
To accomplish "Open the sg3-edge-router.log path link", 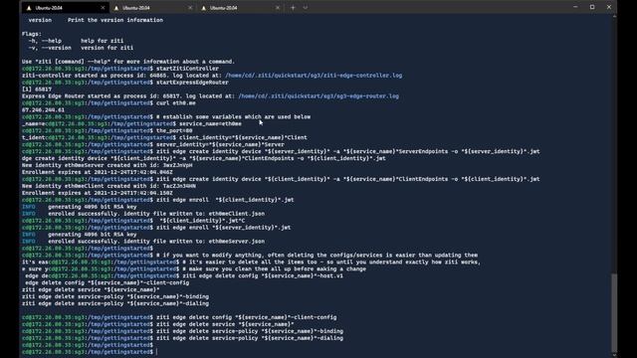I will 318,96.
